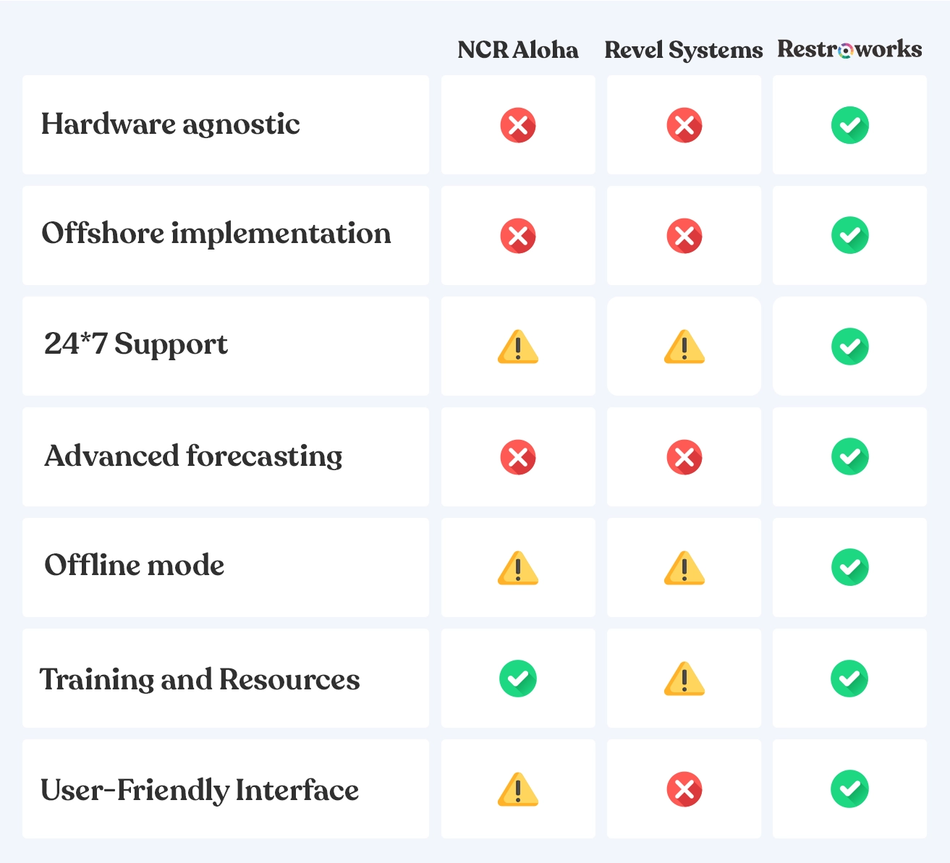The width and height of the screenshot is (950, 863).
Task: Click the 24*7 Support row label
Action: (136, 344)
